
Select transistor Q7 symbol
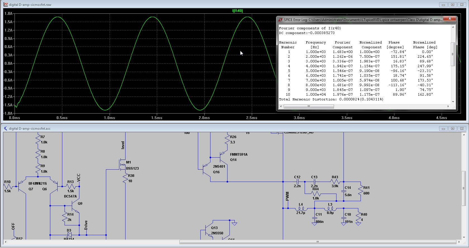coord(22,186)
